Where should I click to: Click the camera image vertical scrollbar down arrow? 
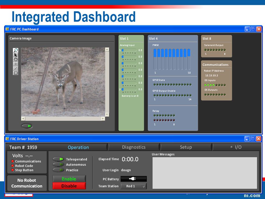[107, 114]
